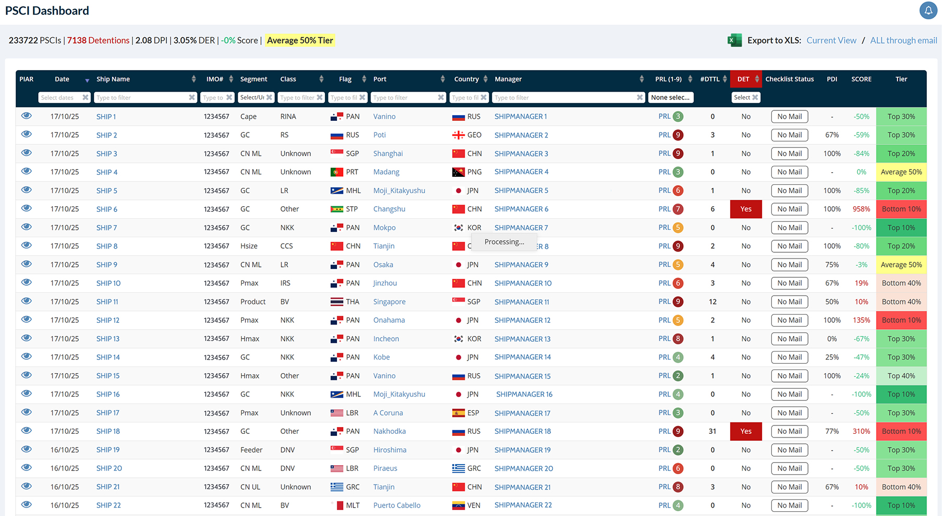Sort table by the Date column header
The image size is (942, 516).
point(62,79)
